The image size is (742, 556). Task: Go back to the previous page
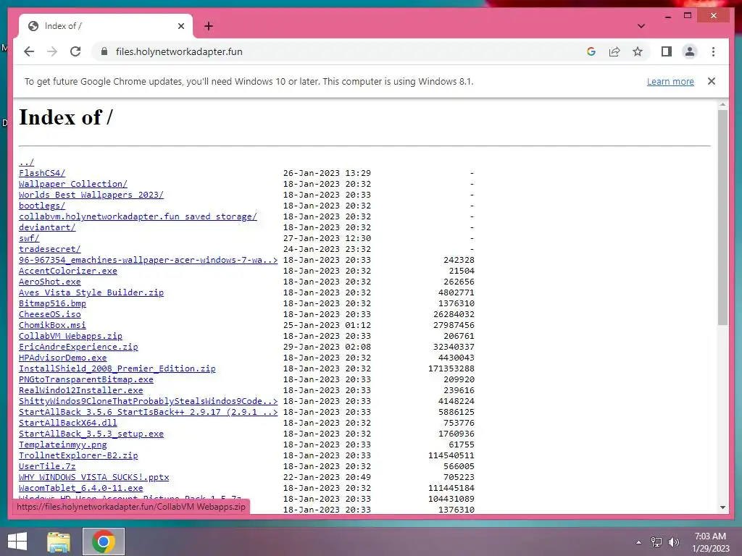29,51
